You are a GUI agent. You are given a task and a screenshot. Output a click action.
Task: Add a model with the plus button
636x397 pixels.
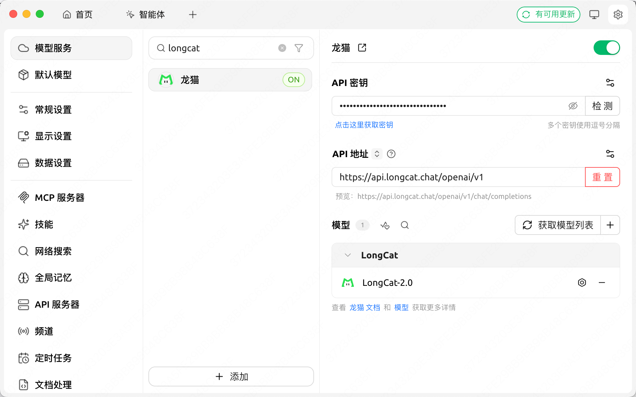click(610, 225)
